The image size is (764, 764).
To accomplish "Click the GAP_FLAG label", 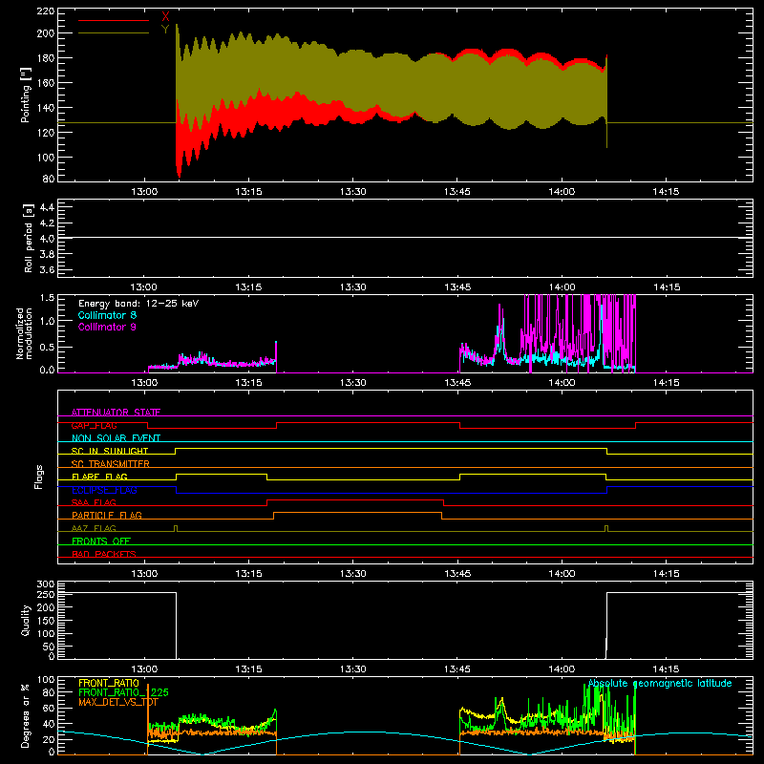I will coord(94,425).
